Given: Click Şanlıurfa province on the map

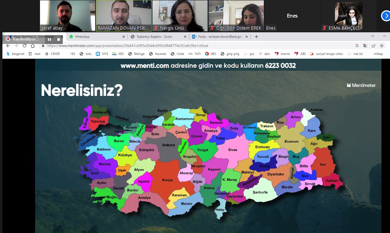Looking at the screenshot, I should coord(260,192).
